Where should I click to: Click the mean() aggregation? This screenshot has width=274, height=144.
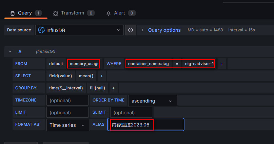(86, 76)
